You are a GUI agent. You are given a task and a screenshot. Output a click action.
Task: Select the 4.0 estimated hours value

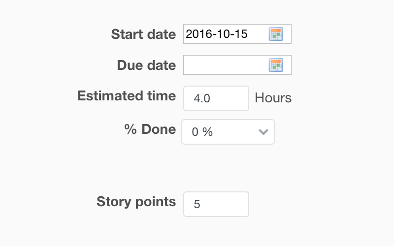coord(202,98)
